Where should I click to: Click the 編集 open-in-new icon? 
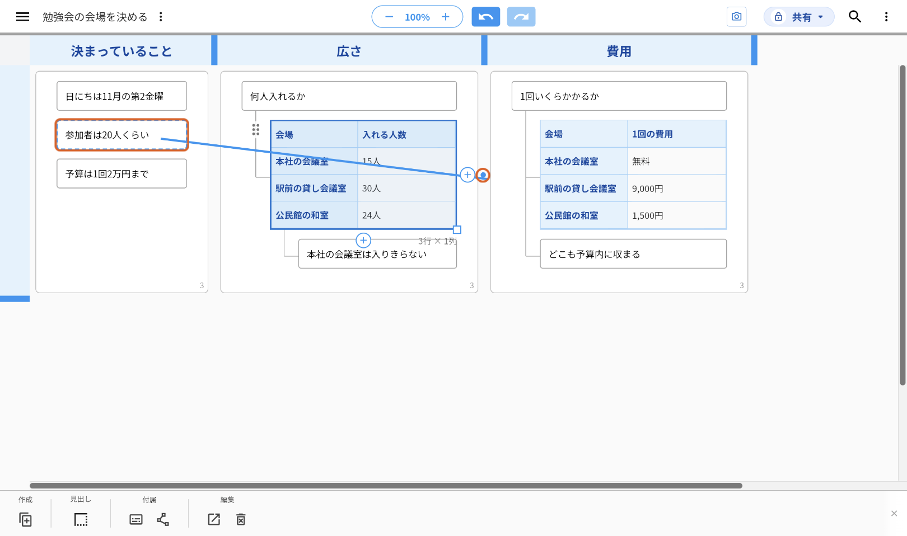(x=214, y=519)
